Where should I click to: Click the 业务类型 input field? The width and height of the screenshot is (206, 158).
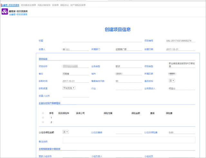pos(129,66)
